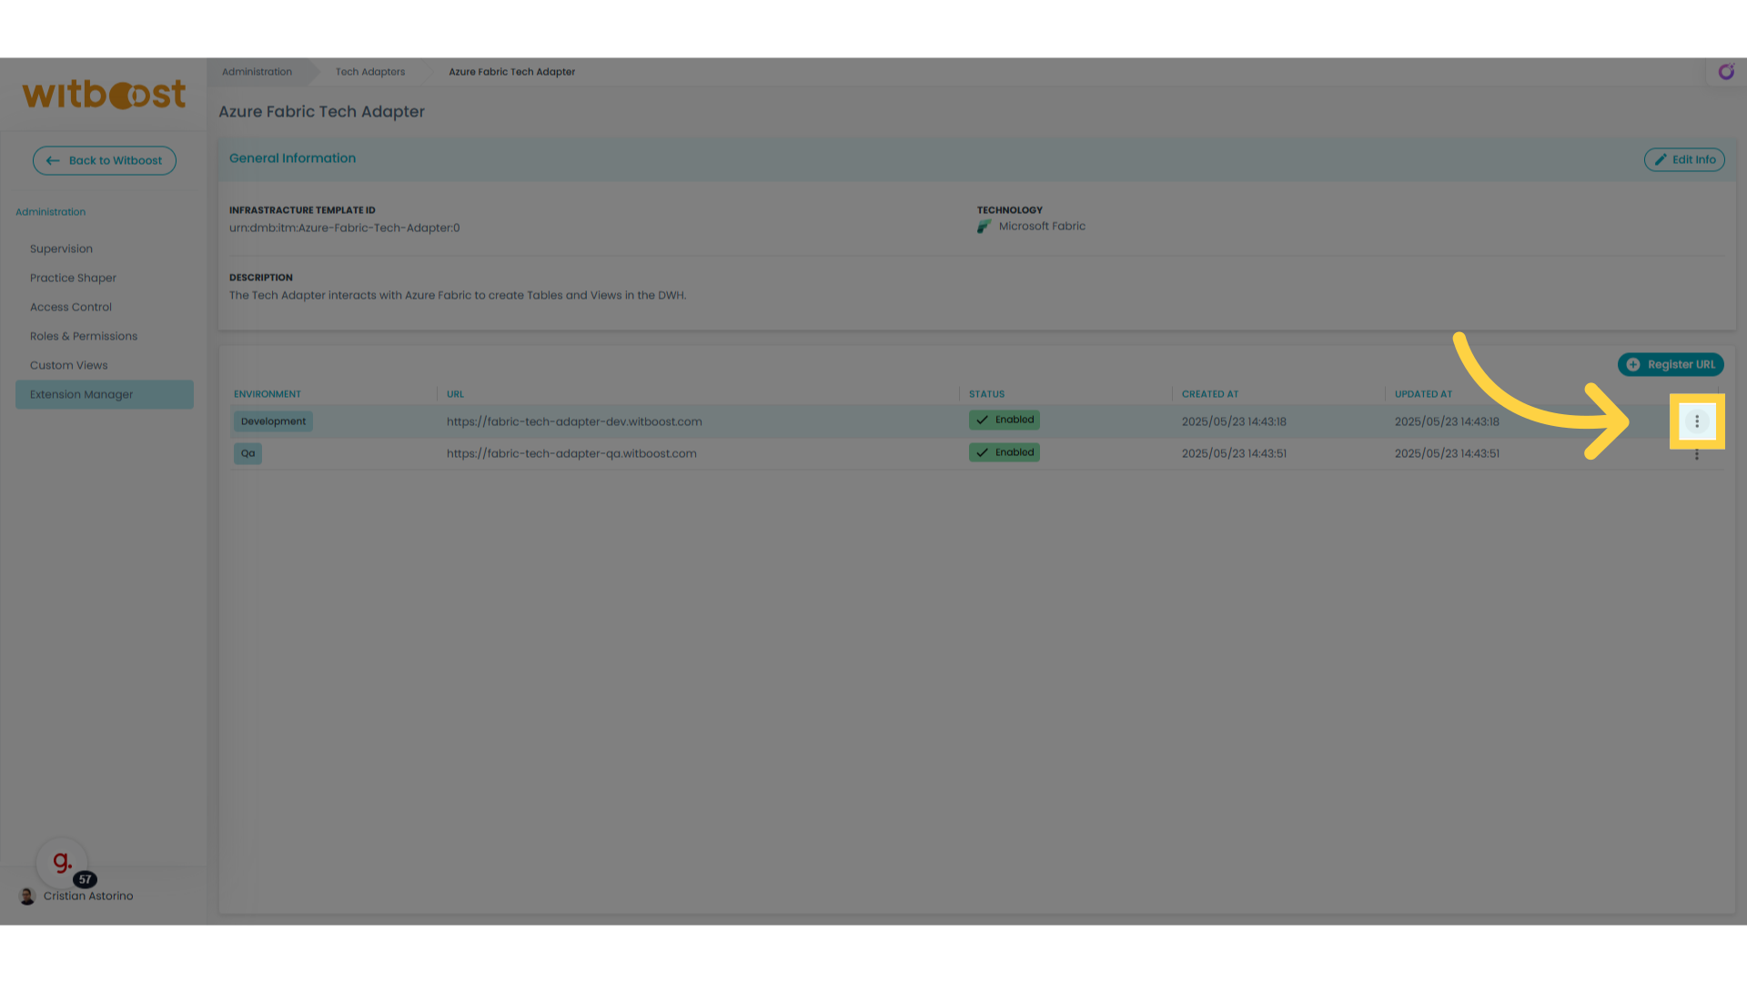The height and width of the screenshot is (983, 1747).
Task: Click the ENVIRONMENT column header
Action: [x=268, y=394]
